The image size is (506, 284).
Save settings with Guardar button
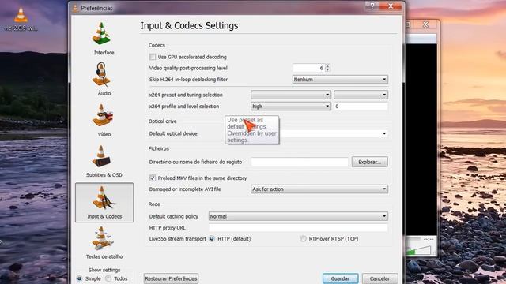[x=340, y=278]
